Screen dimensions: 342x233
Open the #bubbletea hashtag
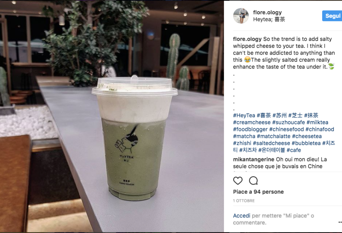306,143
